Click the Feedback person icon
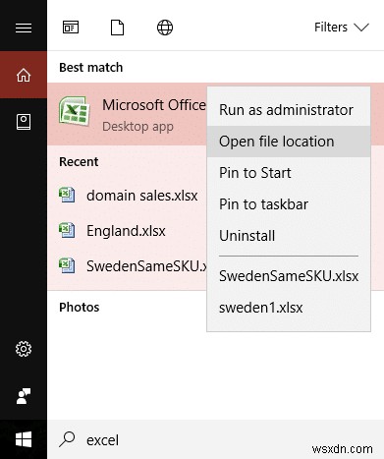The image size is (384, 459). pos(24,396)
